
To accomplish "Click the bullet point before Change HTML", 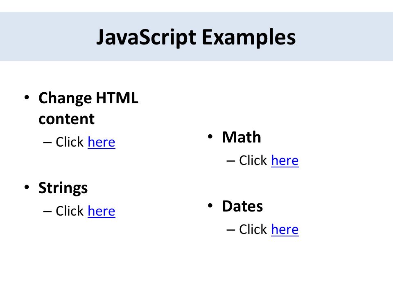I will tap(27, 97).
